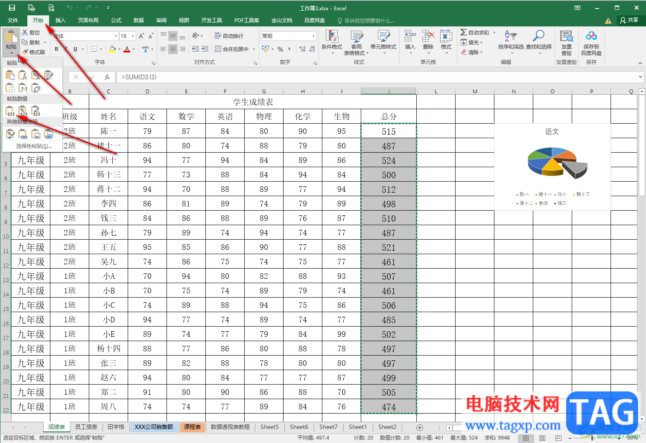Viewport: 646px width, 443px height.
Task: Toggle center horizontal alignment
Action: pyautogui.click(x=173, y=49)
